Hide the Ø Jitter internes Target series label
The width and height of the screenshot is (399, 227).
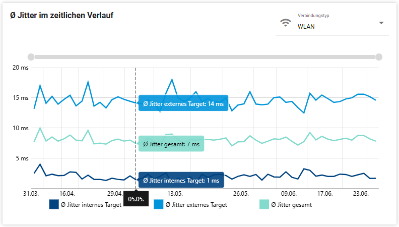coord(91,205)
